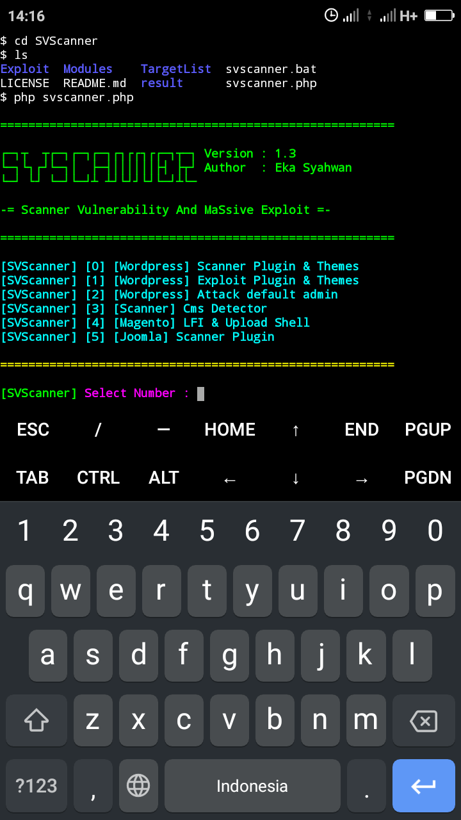Tap the blue enter return key
This screenshot has width=461, height=820.
(423, 785)
